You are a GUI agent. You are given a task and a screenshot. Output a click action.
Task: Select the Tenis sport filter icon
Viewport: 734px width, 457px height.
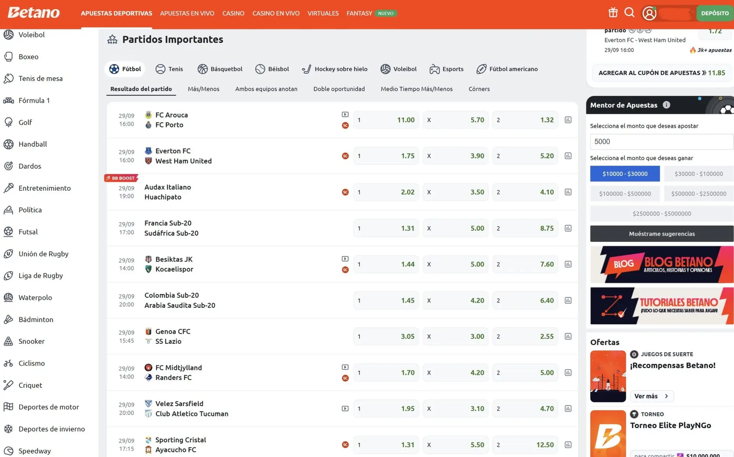161,69
